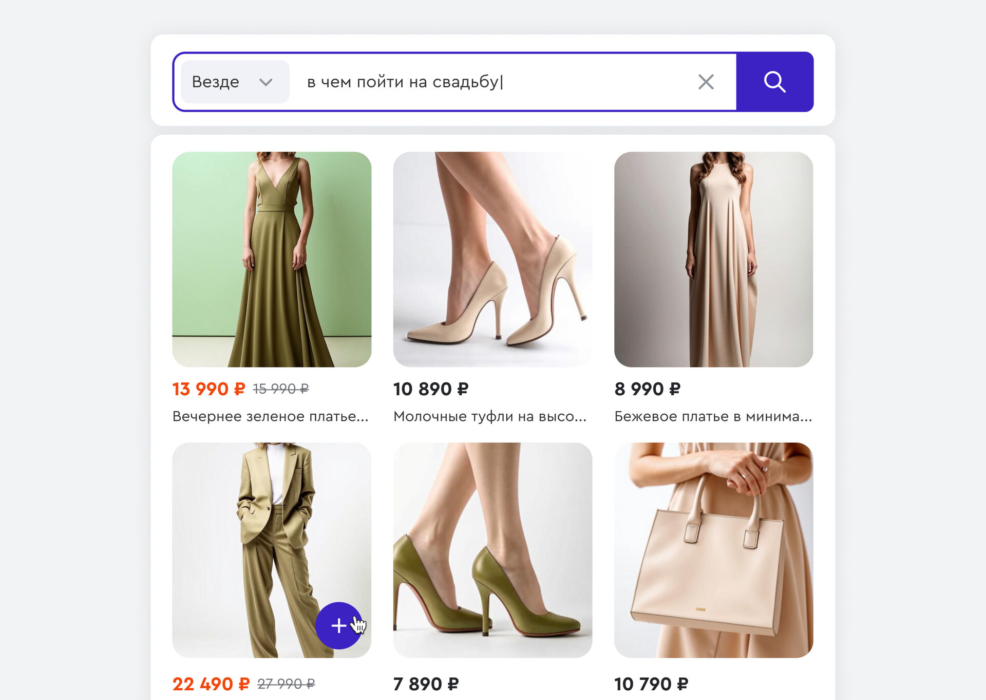Click the sale price 22 490 ₽

coord(211,684)
